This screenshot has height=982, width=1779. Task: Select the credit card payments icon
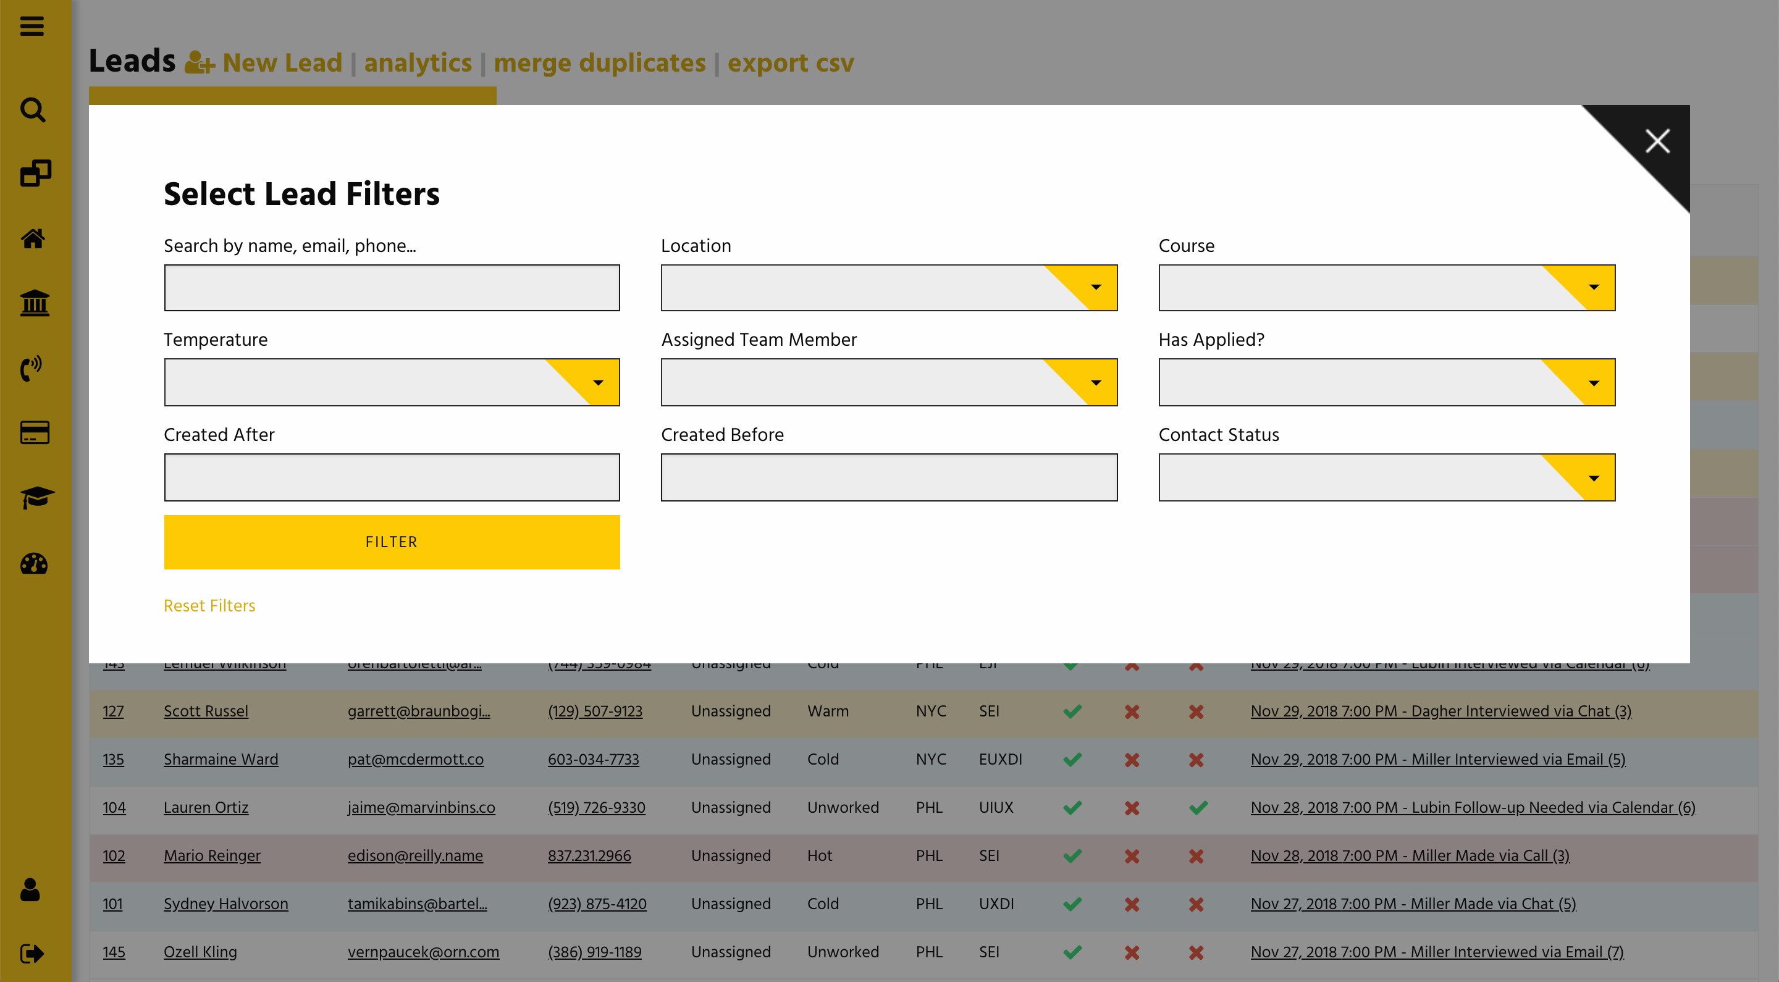click(33, 433)
